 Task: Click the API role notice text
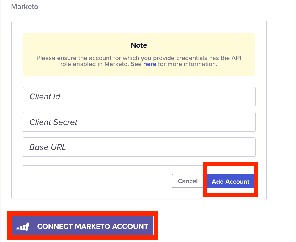click(139, 61)
